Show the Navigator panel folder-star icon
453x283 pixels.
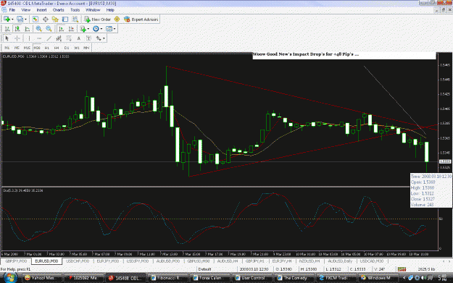[x=55, y=20]
